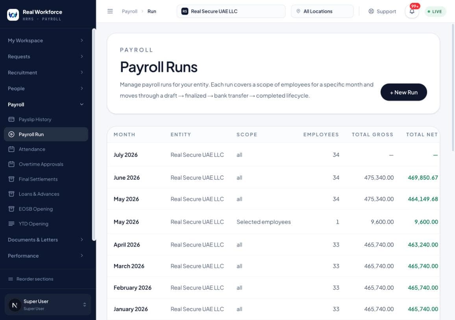The width and height of the screenshot is (455, 320).
Task: Click the Run breadcrumb item
Action: pyautogui.click(x=152, y=11)
